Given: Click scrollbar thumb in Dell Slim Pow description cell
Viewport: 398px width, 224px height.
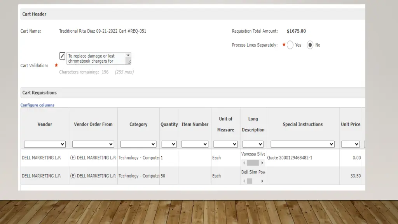Looking at the screenshot, I should (x=250, y=181).
